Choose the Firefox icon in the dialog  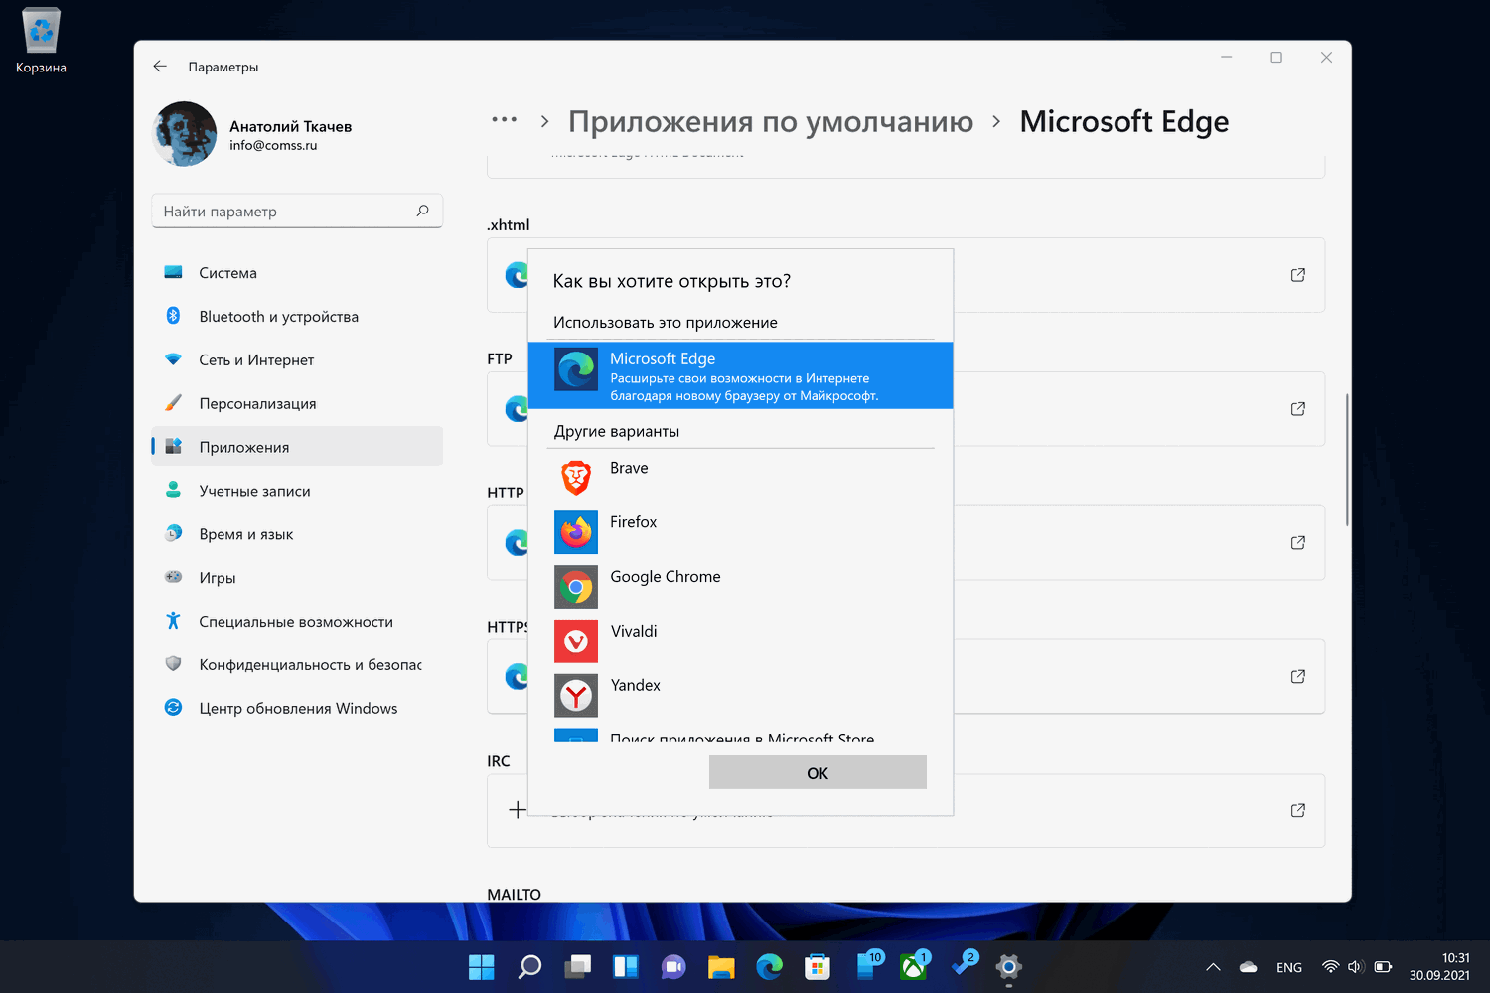[x=576, y=532]
